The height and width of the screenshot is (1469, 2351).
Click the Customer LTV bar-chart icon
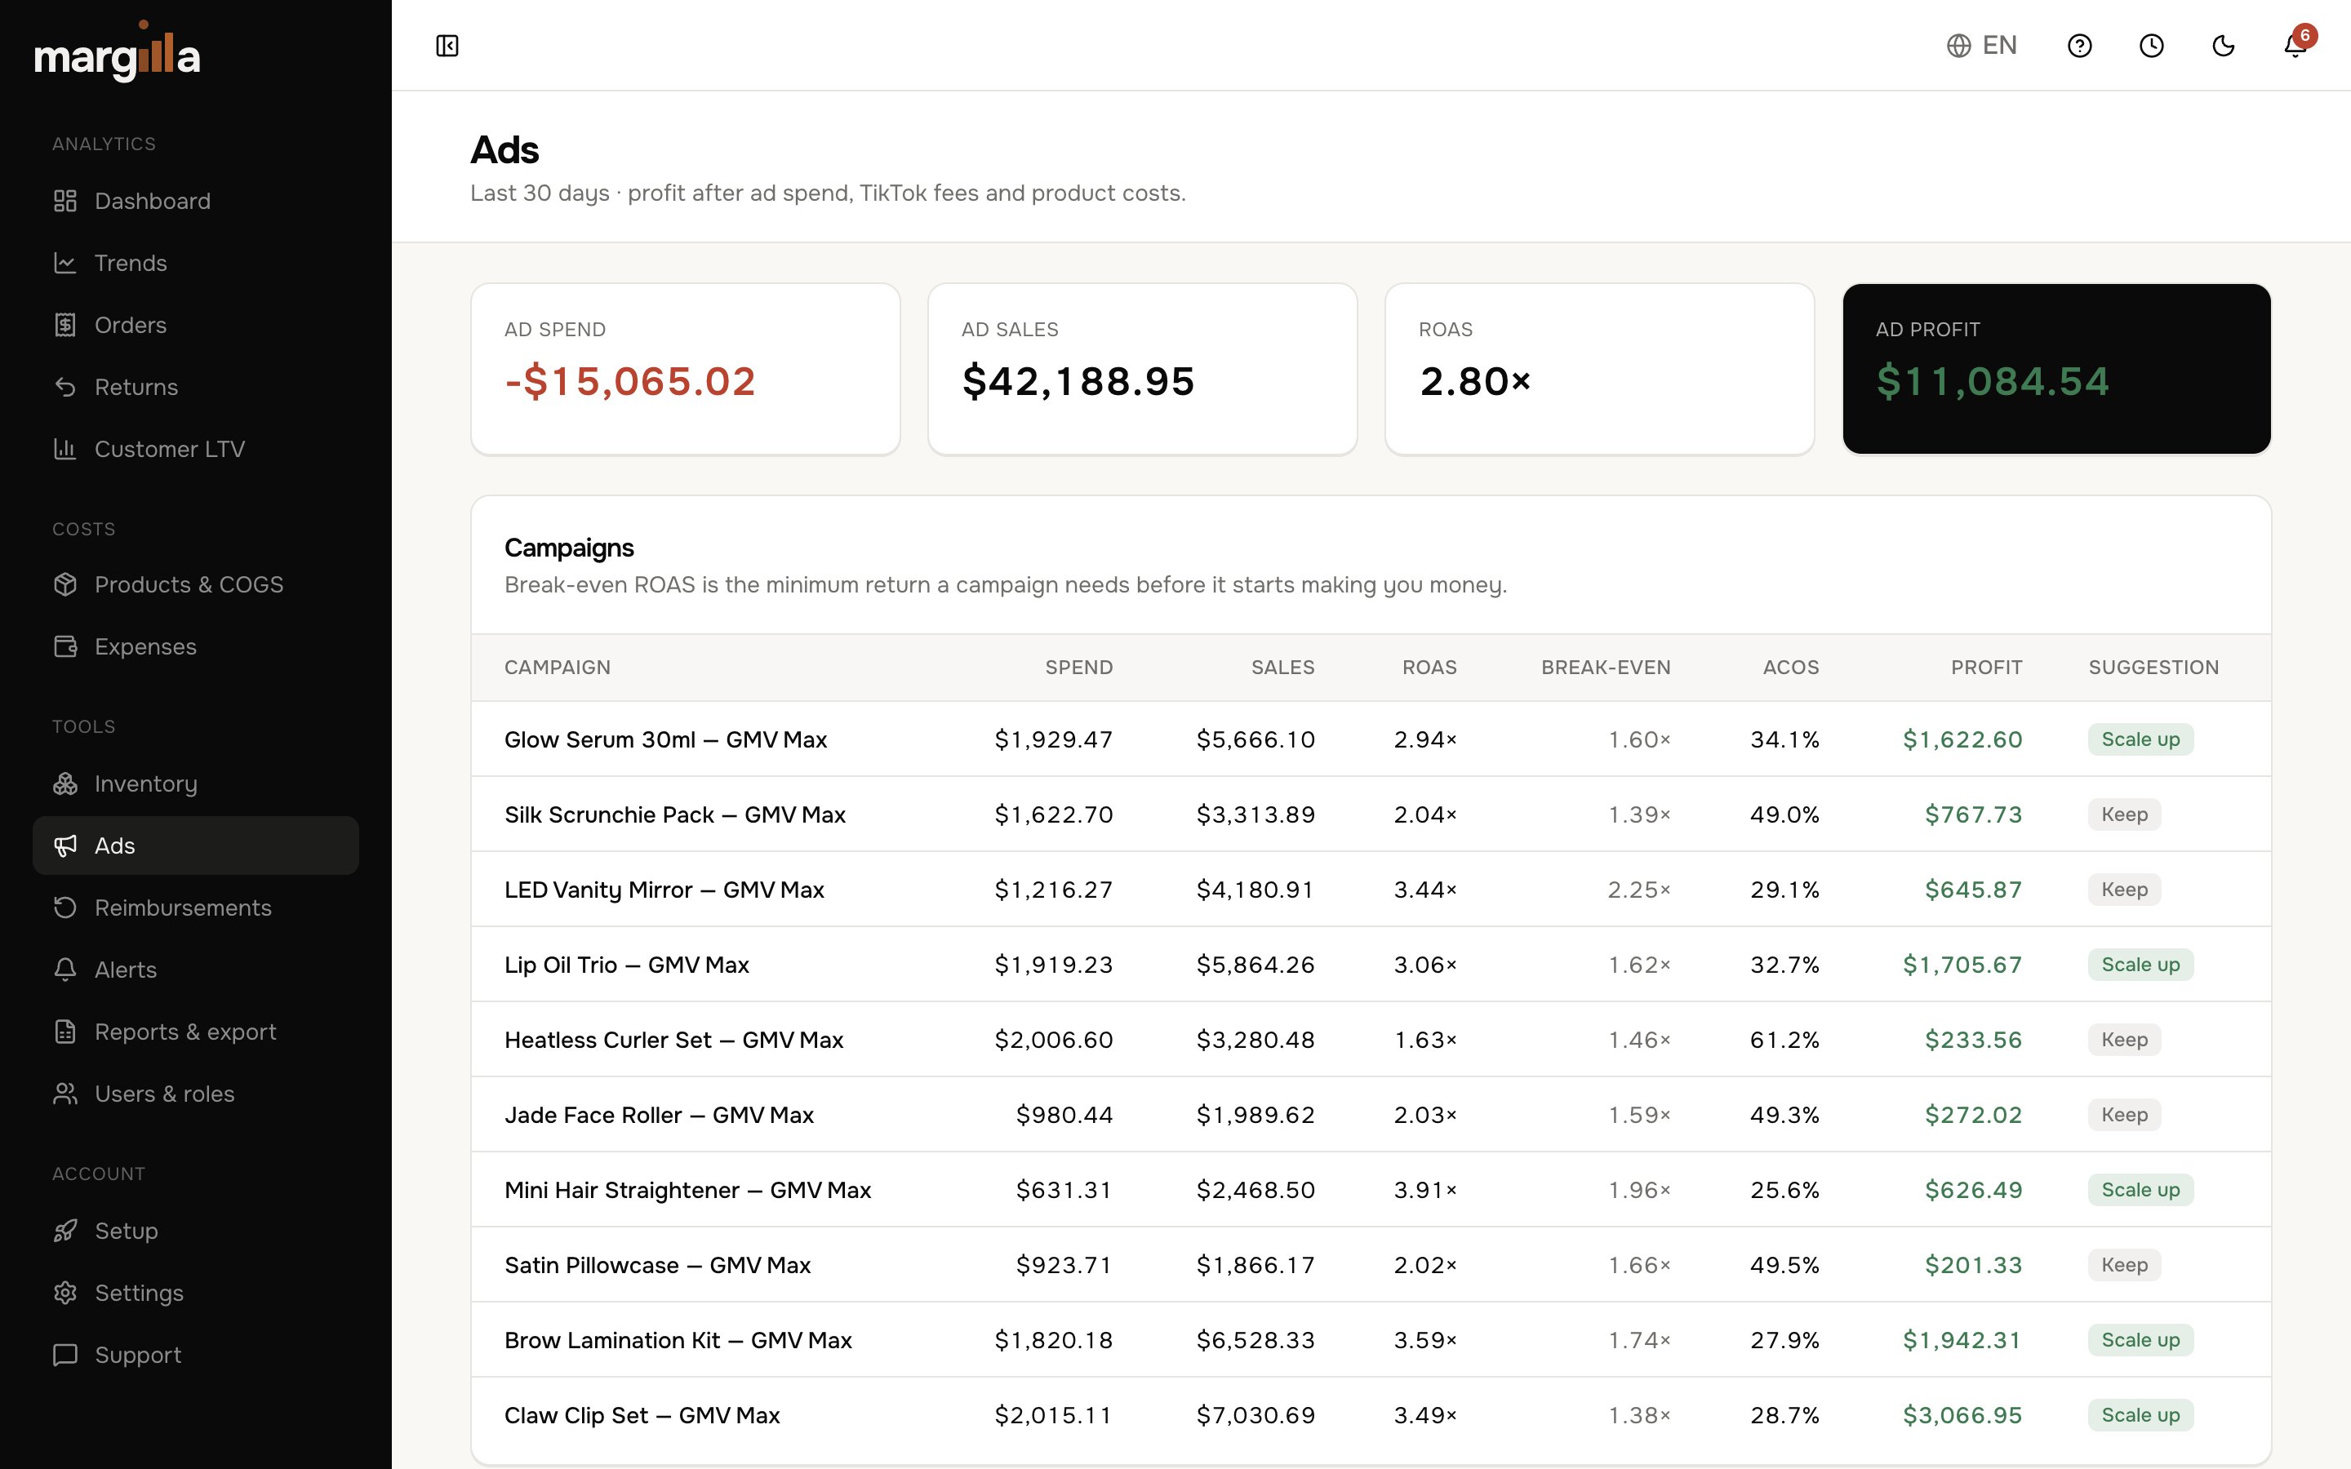click(x=65, y=449)
